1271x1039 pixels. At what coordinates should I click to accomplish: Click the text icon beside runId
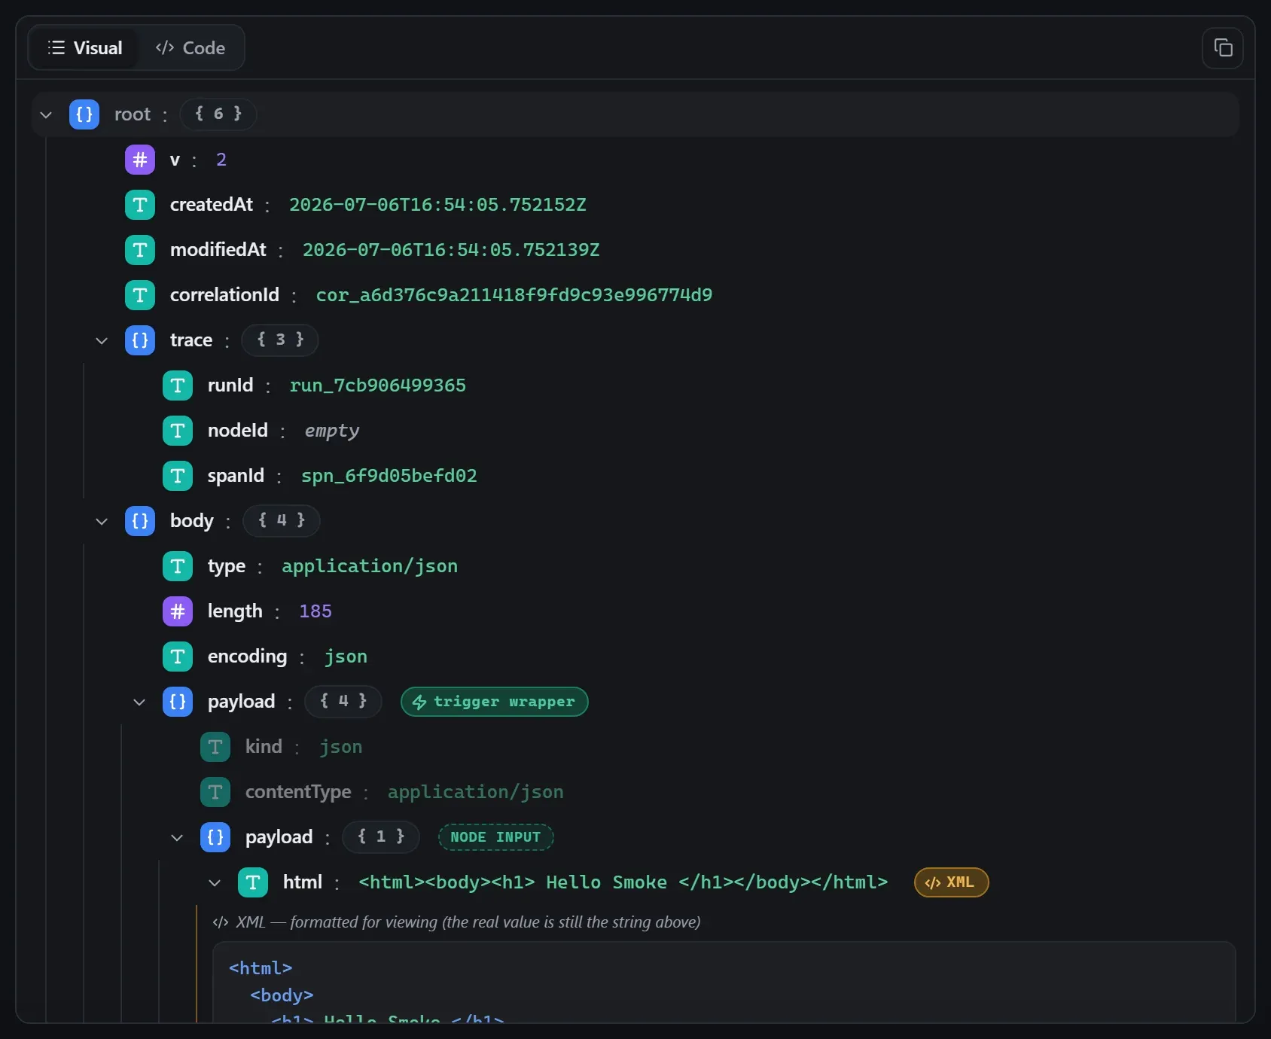(x=178, y=385)
